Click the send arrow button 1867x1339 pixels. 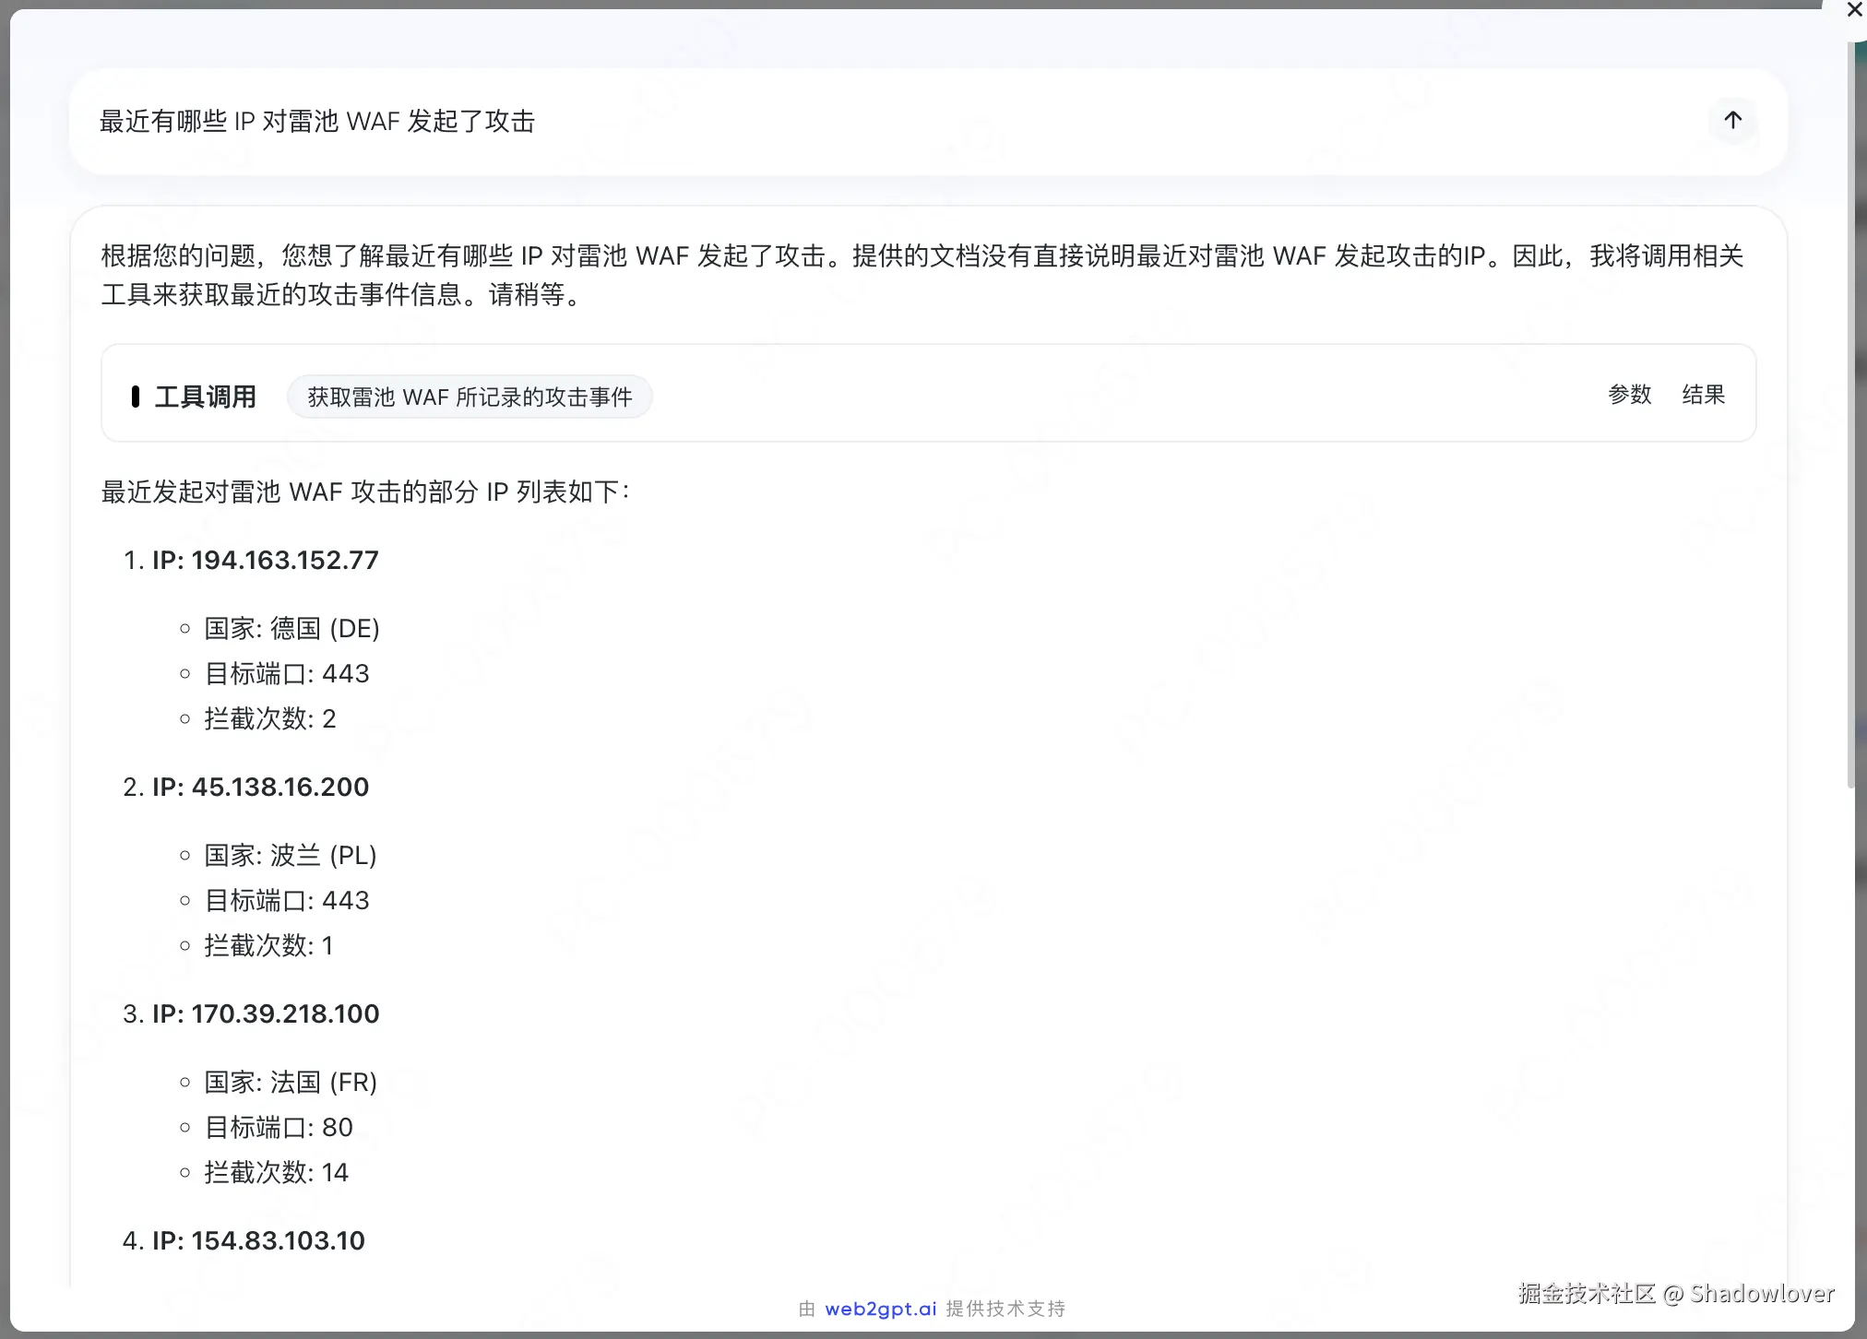point(1732,121)
